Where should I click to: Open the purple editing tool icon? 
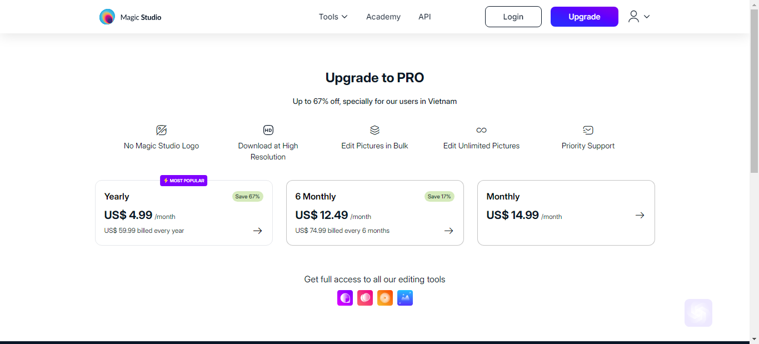coord(345,298)
